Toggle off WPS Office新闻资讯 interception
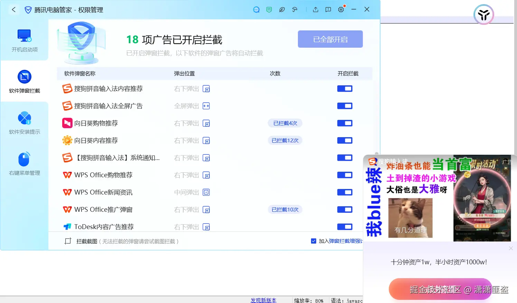 345,192
